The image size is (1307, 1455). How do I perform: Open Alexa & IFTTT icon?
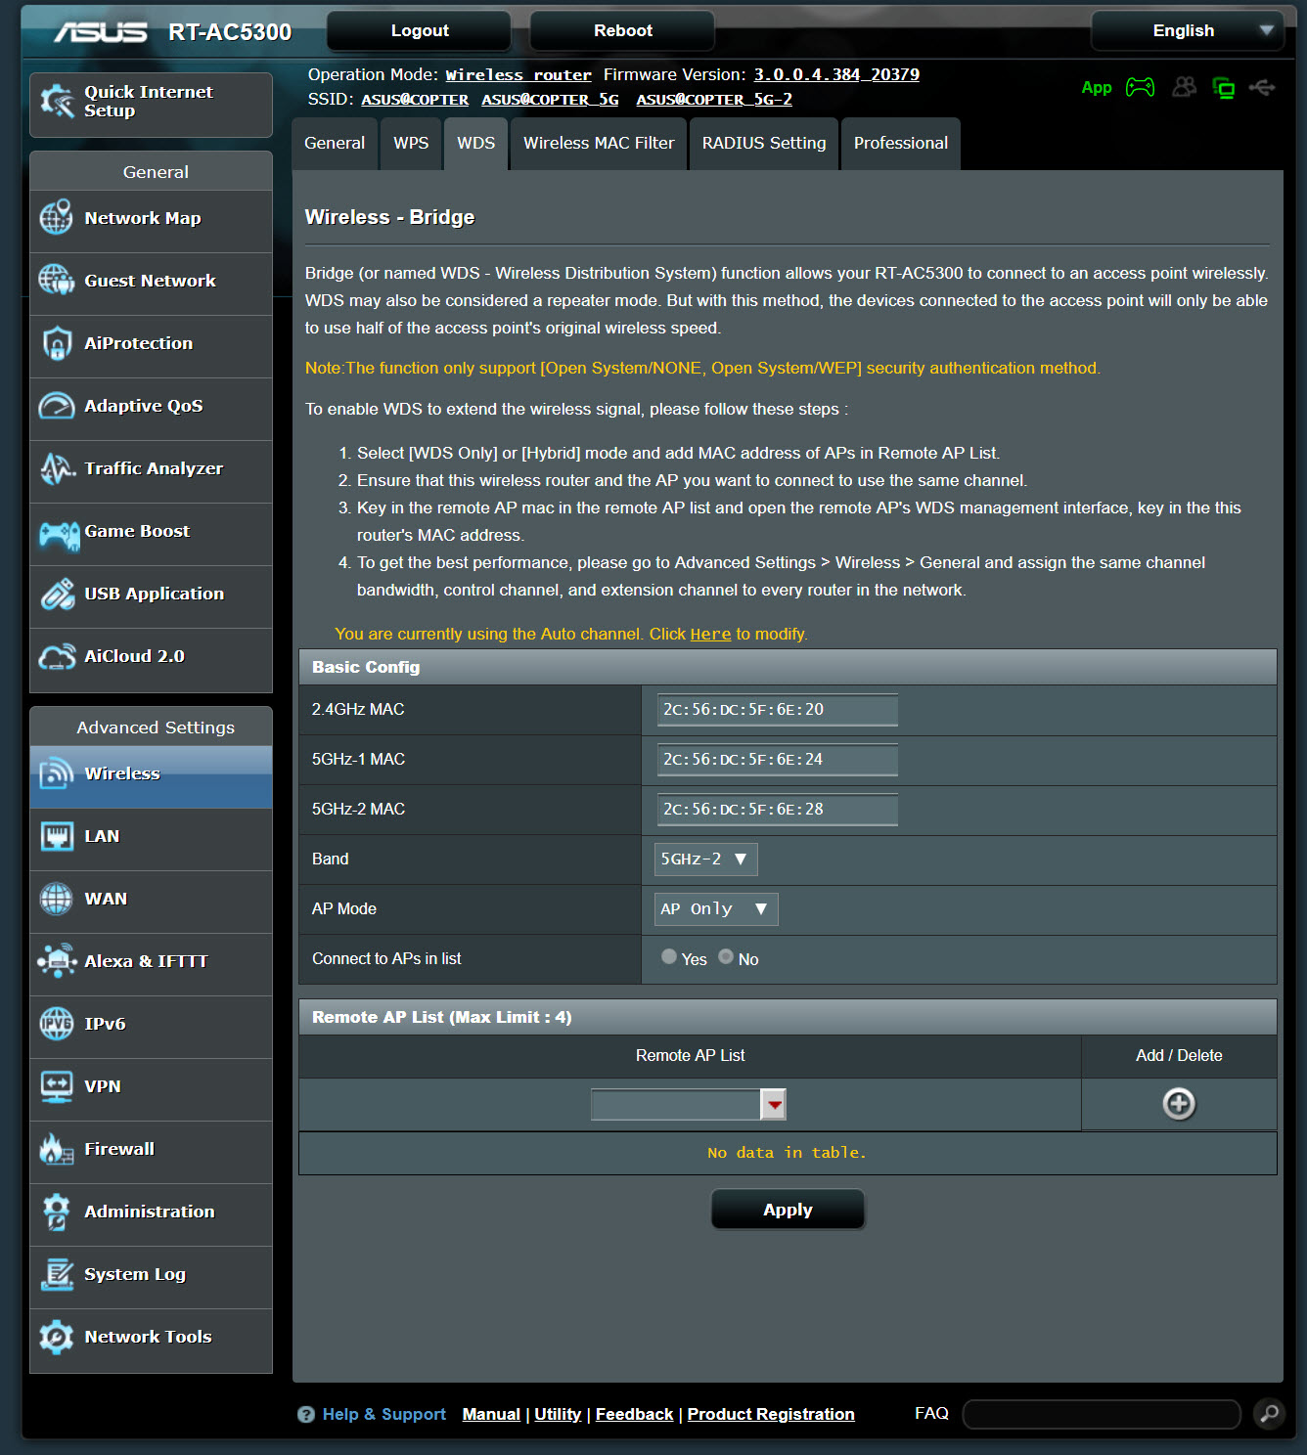pyautogui.click(x=57, y=961)
